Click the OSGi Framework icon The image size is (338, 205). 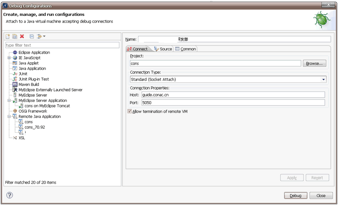[x=15, y=111]
